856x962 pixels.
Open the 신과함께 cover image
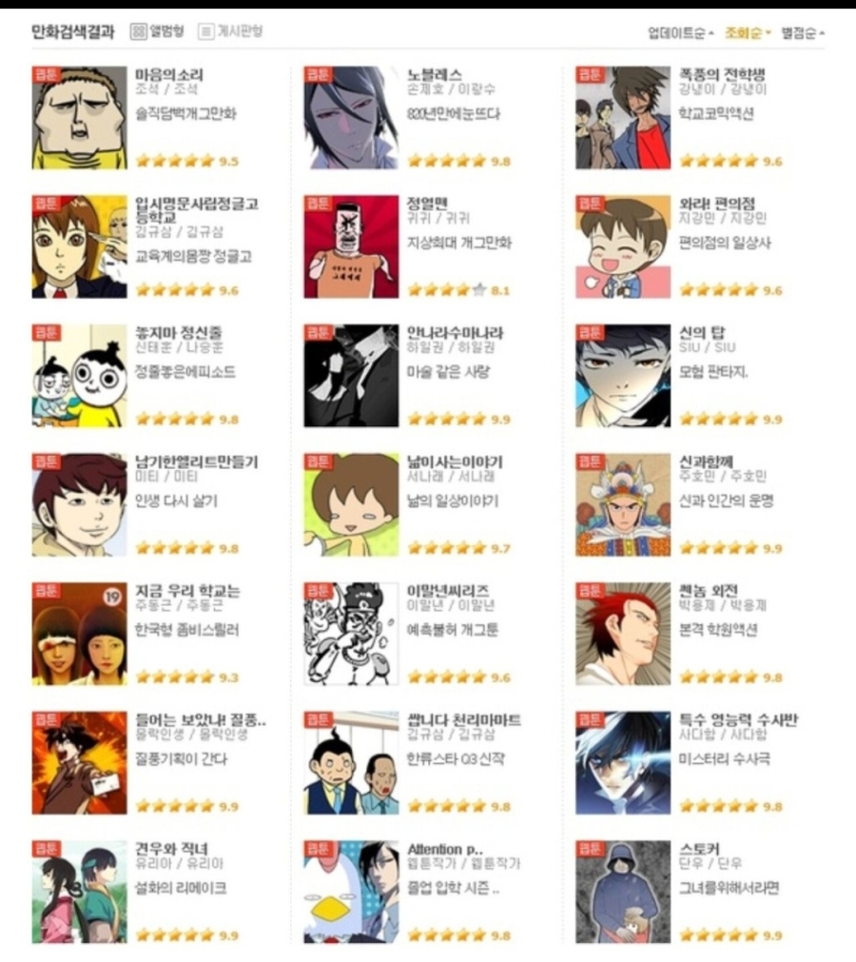(x=622, y=505)
